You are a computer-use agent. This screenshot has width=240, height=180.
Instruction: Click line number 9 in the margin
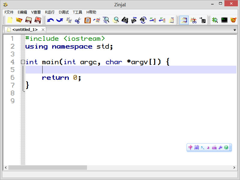coord(13,101)
